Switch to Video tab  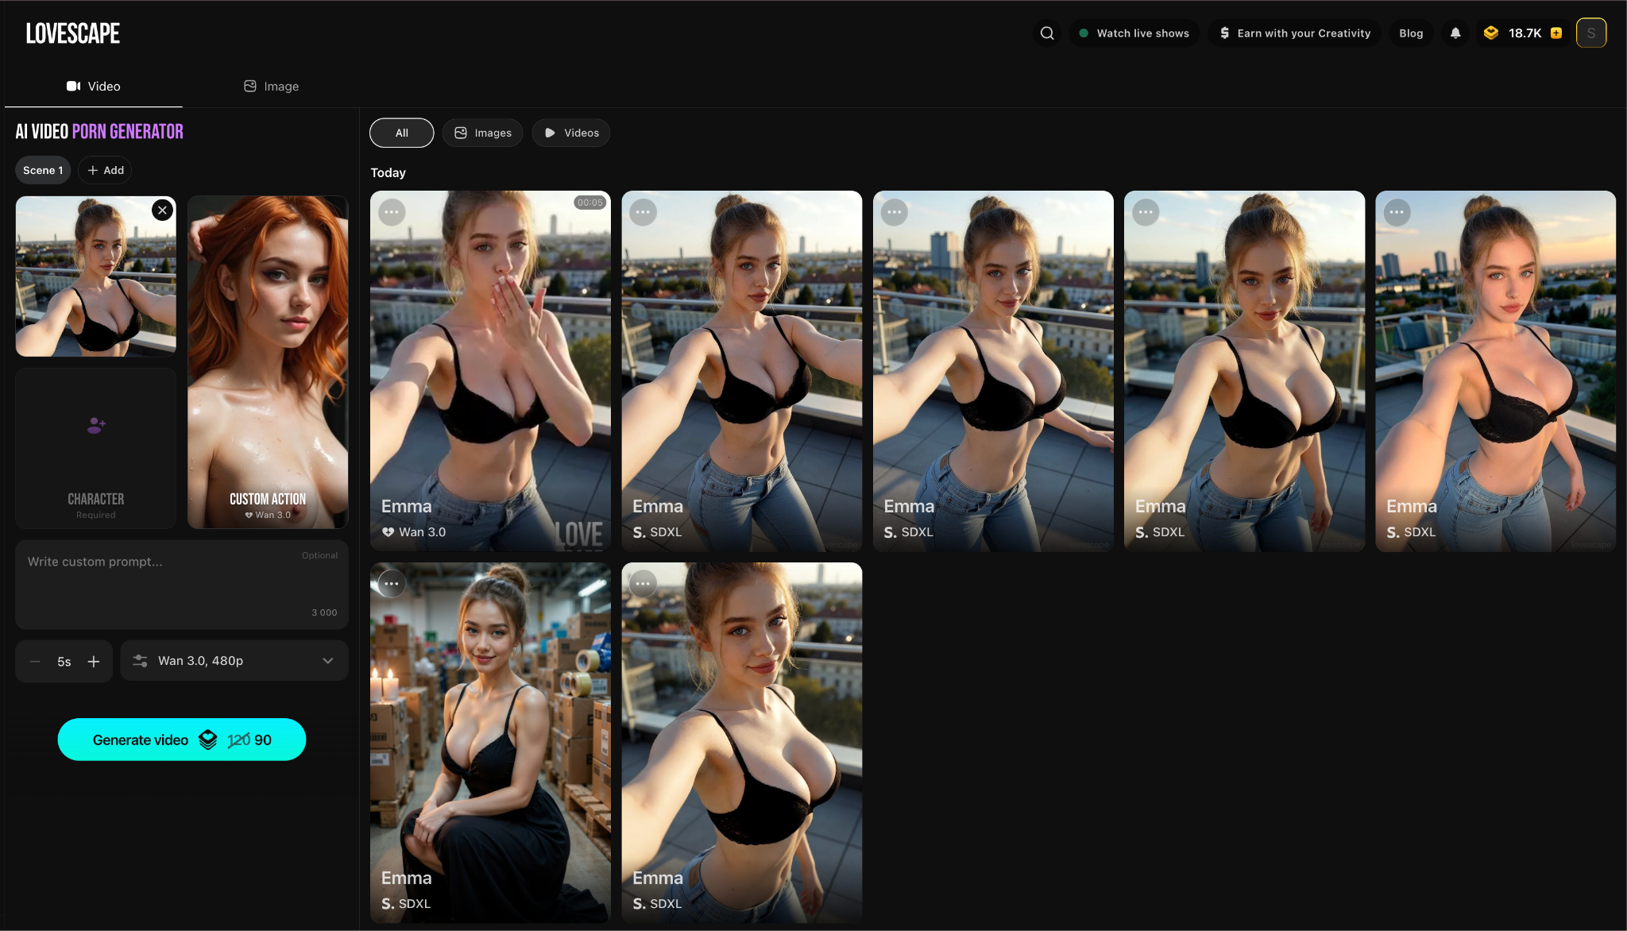click(x=94, y=86)
